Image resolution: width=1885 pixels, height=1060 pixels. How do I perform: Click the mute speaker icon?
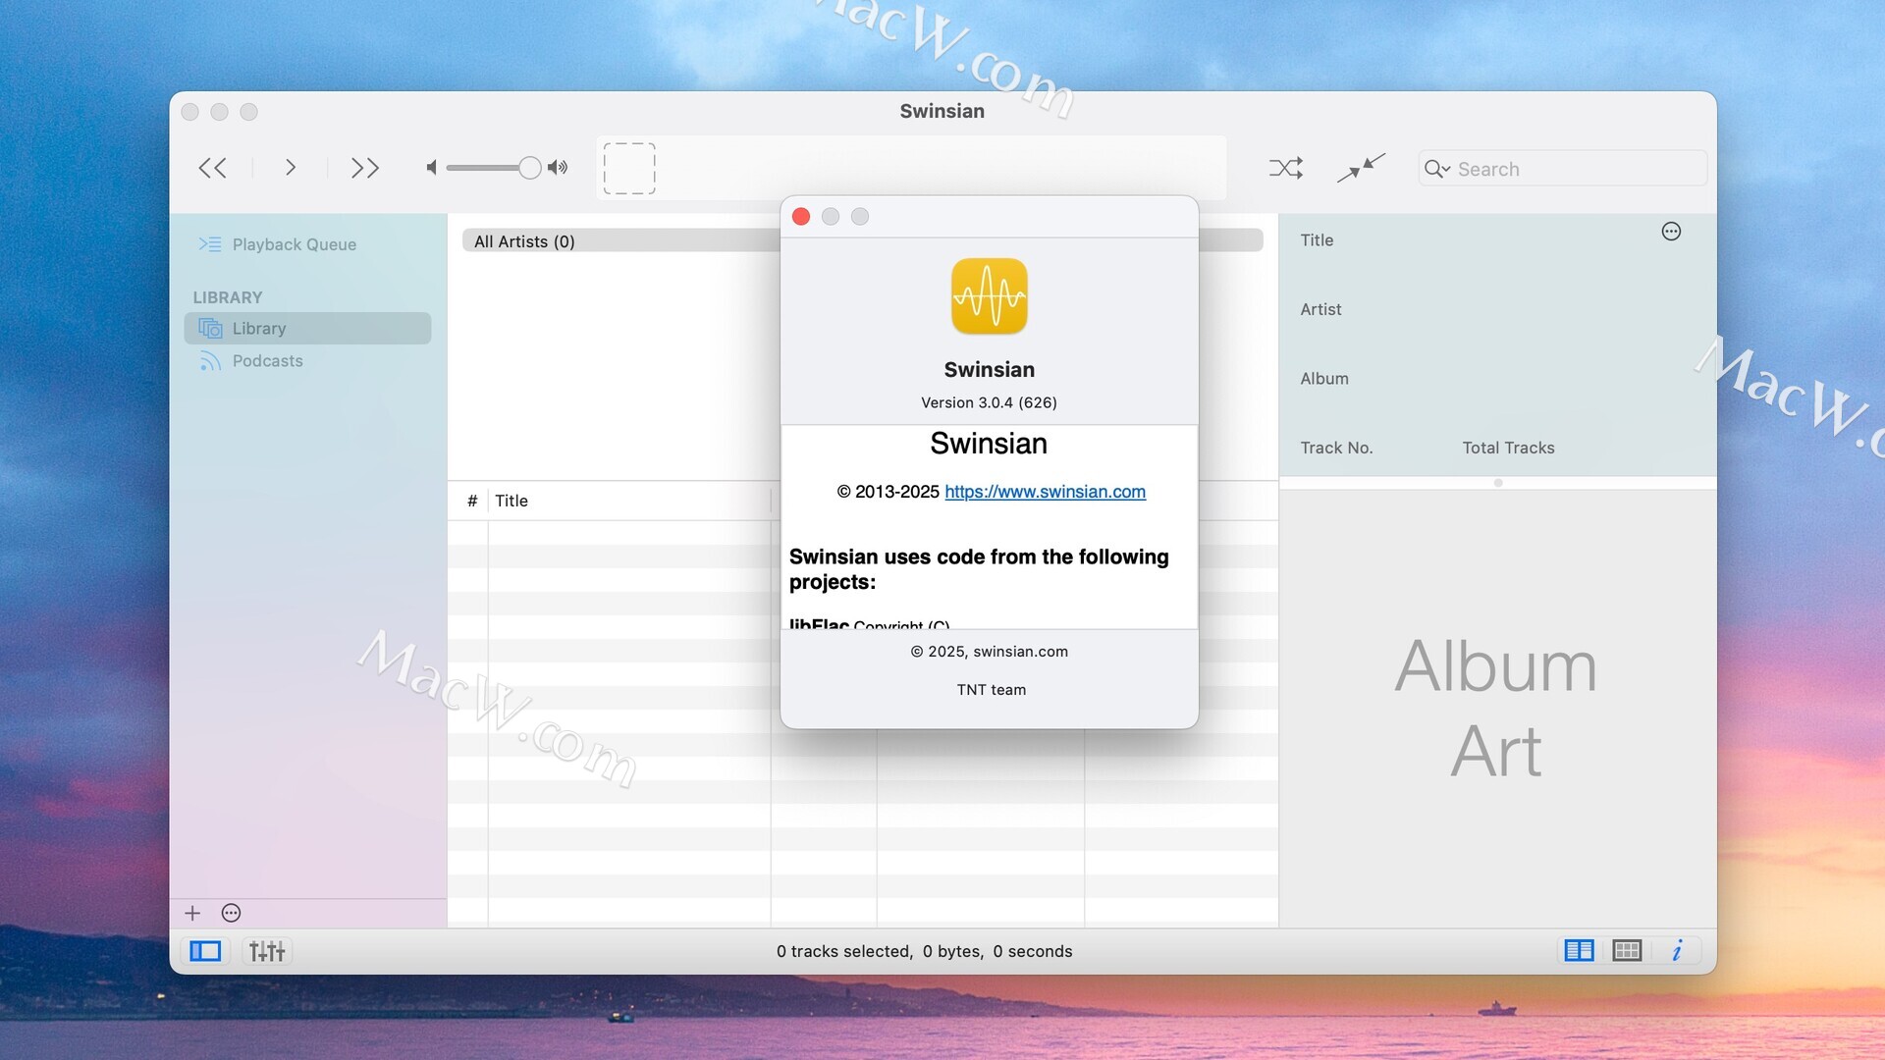pos(431,168)
